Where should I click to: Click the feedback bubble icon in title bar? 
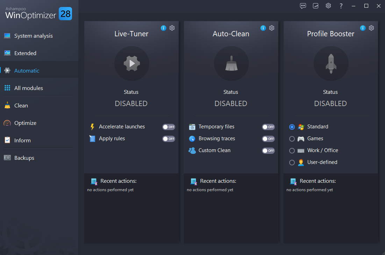[303, 6]
